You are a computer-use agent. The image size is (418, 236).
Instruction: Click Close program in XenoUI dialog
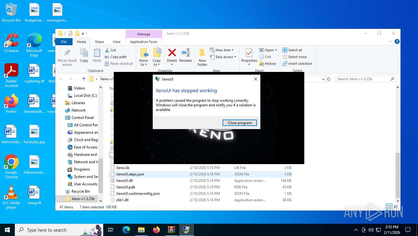click(239, 123)
